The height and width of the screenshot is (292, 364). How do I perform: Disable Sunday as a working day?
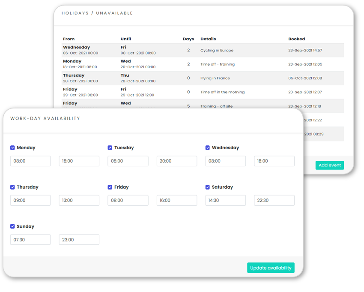pos(12,226)
